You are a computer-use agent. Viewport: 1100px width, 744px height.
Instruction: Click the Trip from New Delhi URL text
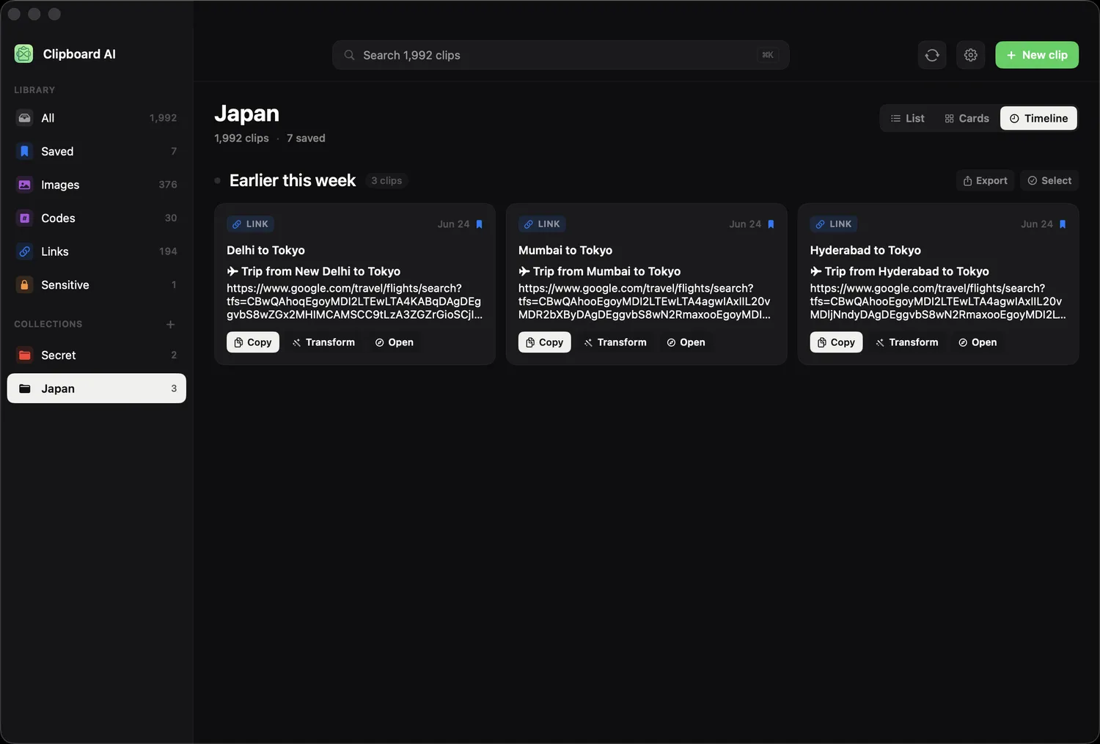[x=354, y=301]
